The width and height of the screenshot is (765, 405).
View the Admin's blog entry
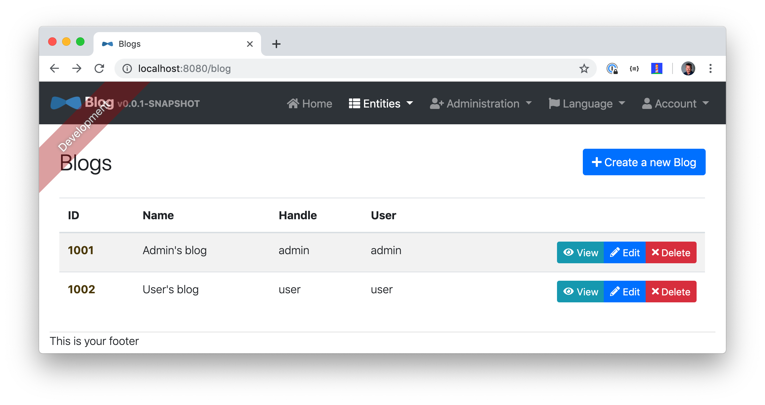tap(580, 252)
